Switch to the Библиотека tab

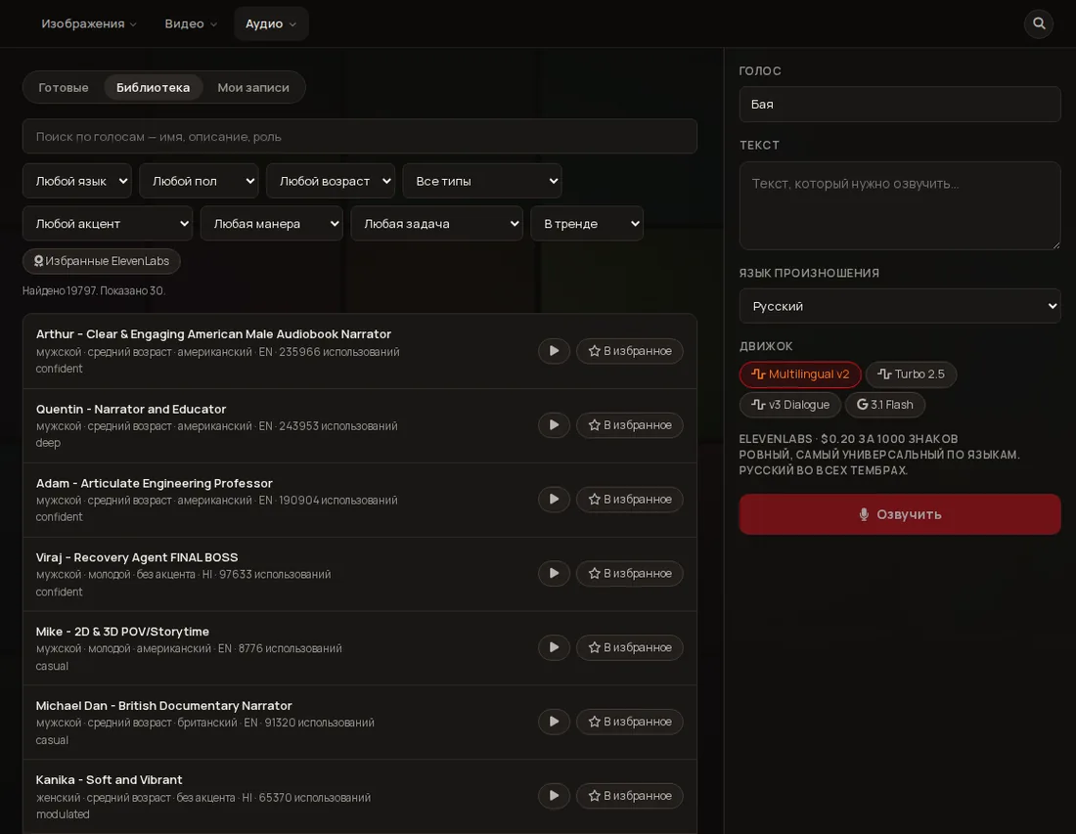[153, 88]
